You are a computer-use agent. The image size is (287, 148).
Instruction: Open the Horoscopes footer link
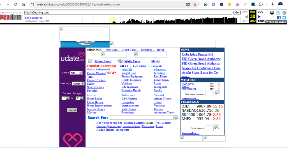click(114, 126)
